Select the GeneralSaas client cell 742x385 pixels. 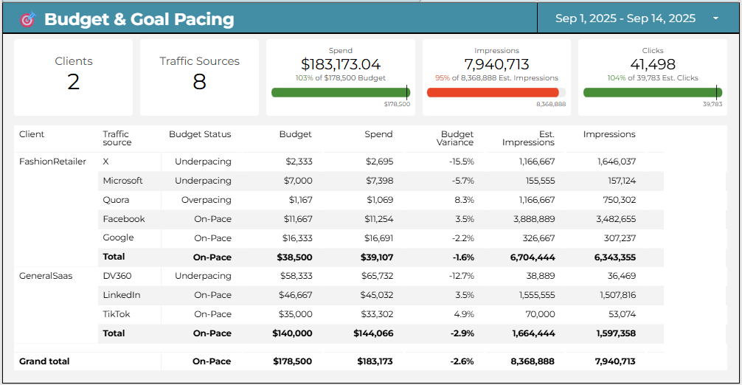pos(46,276)
